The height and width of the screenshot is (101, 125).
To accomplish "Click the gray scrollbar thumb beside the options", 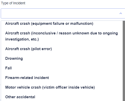I will click(x=124, y=61).
